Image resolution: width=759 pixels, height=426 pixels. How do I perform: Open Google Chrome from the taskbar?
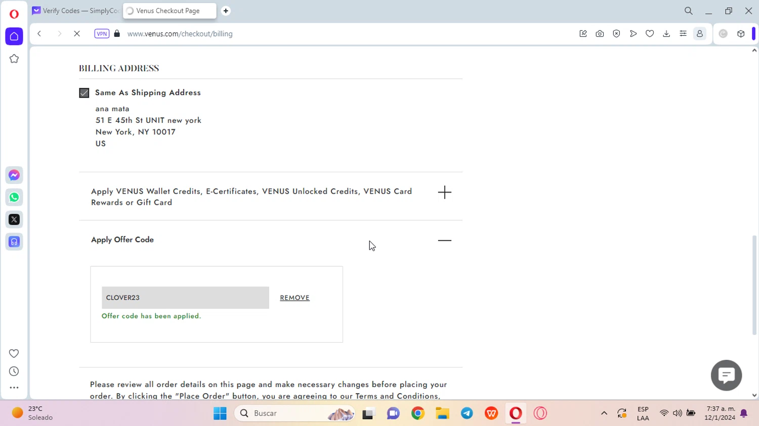(418, 413)
